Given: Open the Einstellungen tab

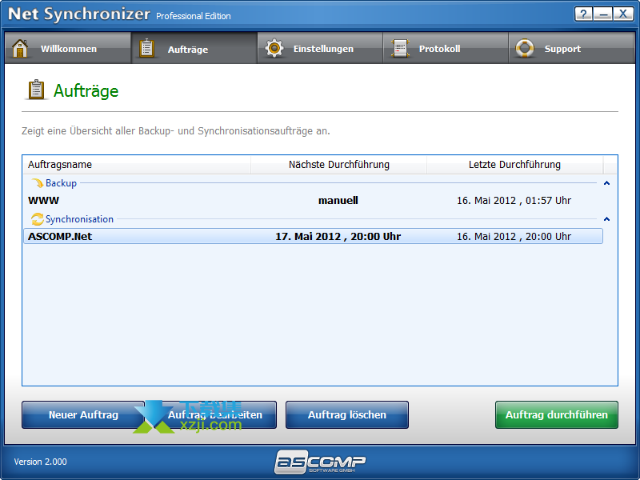Looking at the screenshot, I should click(320, 49).
